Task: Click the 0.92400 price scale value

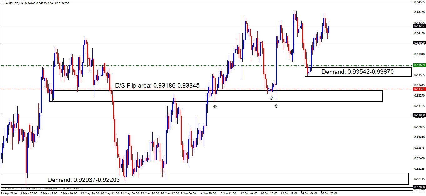Action: point(419,158)
